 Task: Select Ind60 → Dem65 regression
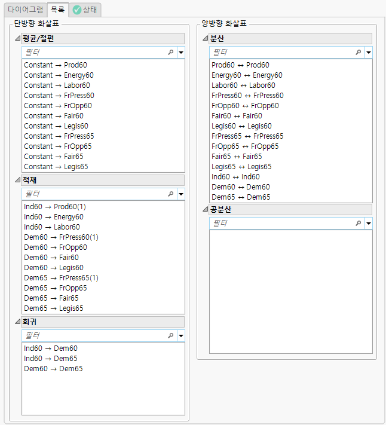coord(103,359)
